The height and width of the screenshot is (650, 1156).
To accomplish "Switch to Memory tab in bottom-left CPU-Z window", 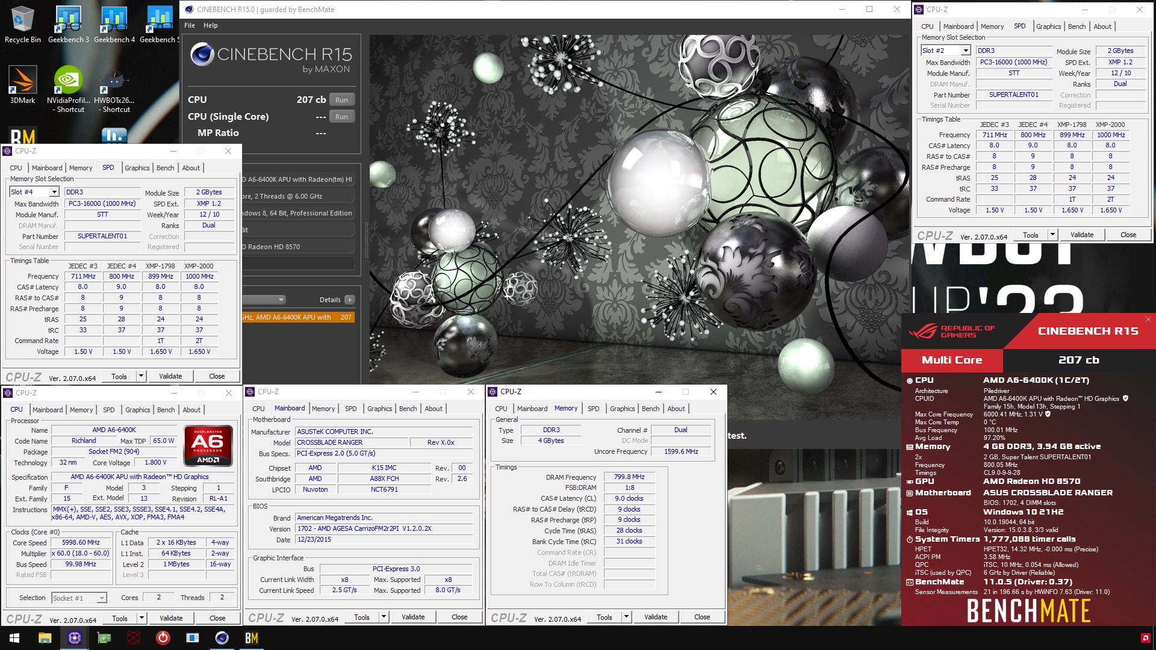I will click(81, 410).
